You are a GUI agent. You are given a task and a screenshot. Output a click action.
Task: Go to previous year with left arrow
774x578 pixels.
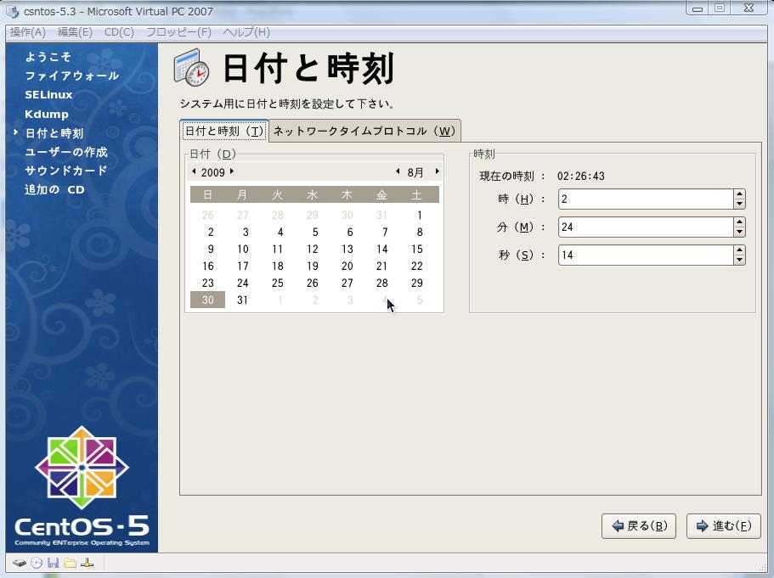pyautogui.click(x=194, y=171)
